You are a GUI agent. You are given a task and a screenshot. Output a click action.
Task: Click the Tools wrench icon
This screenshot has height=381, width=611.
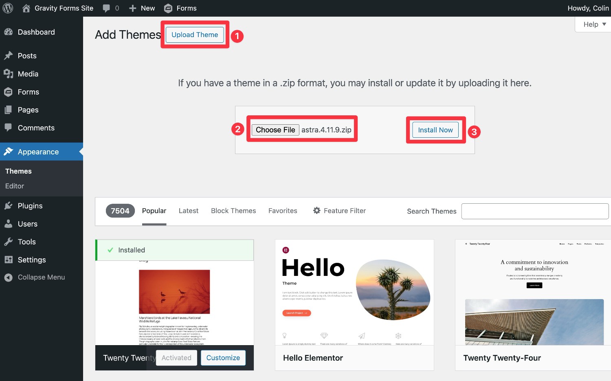pyautogui.click(x=8, y=242)
